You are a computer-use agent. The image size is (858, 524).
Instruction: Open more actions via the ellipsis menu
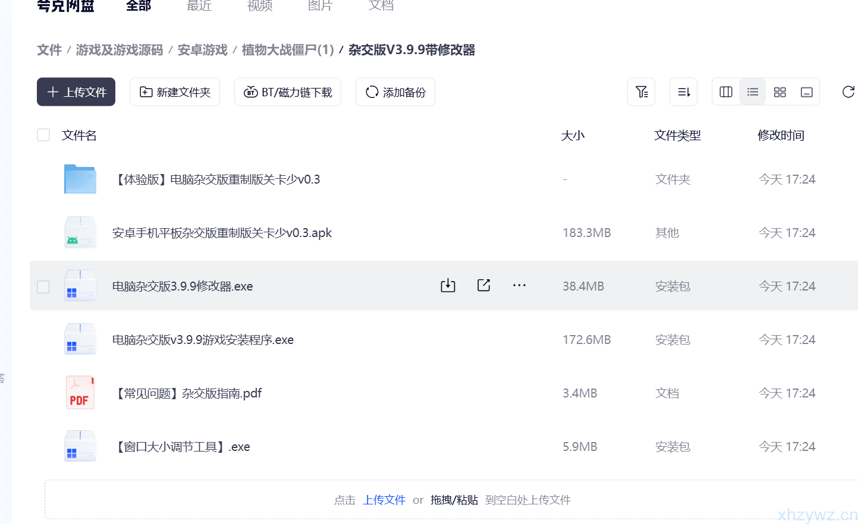(x=519, y=285)
